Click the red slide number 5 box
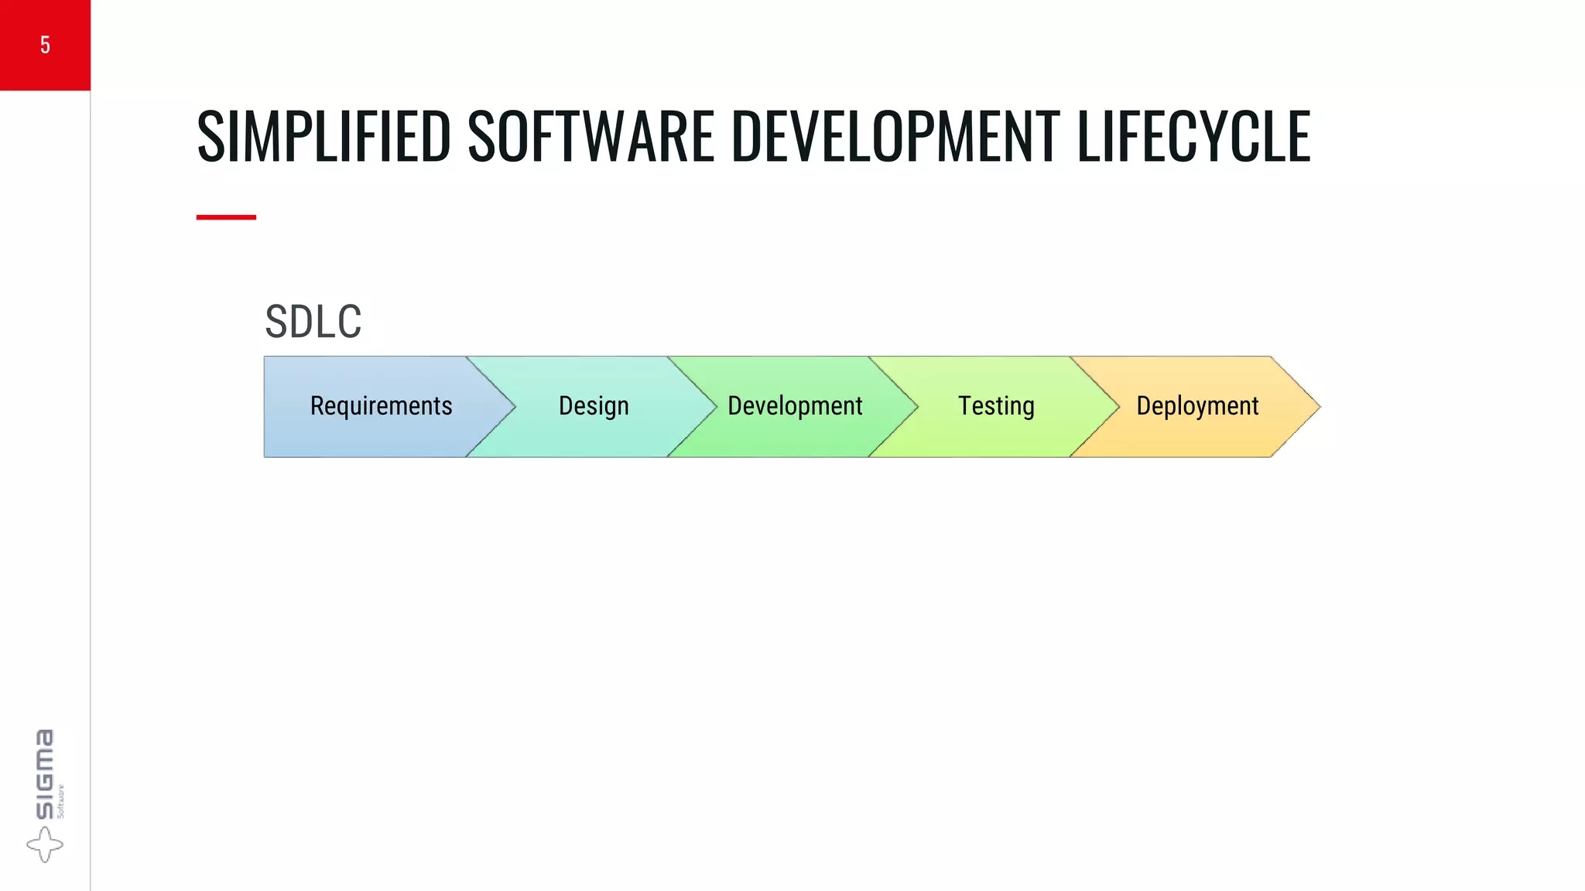Screen dimensions: 1585x891 (x=45, y=45)
